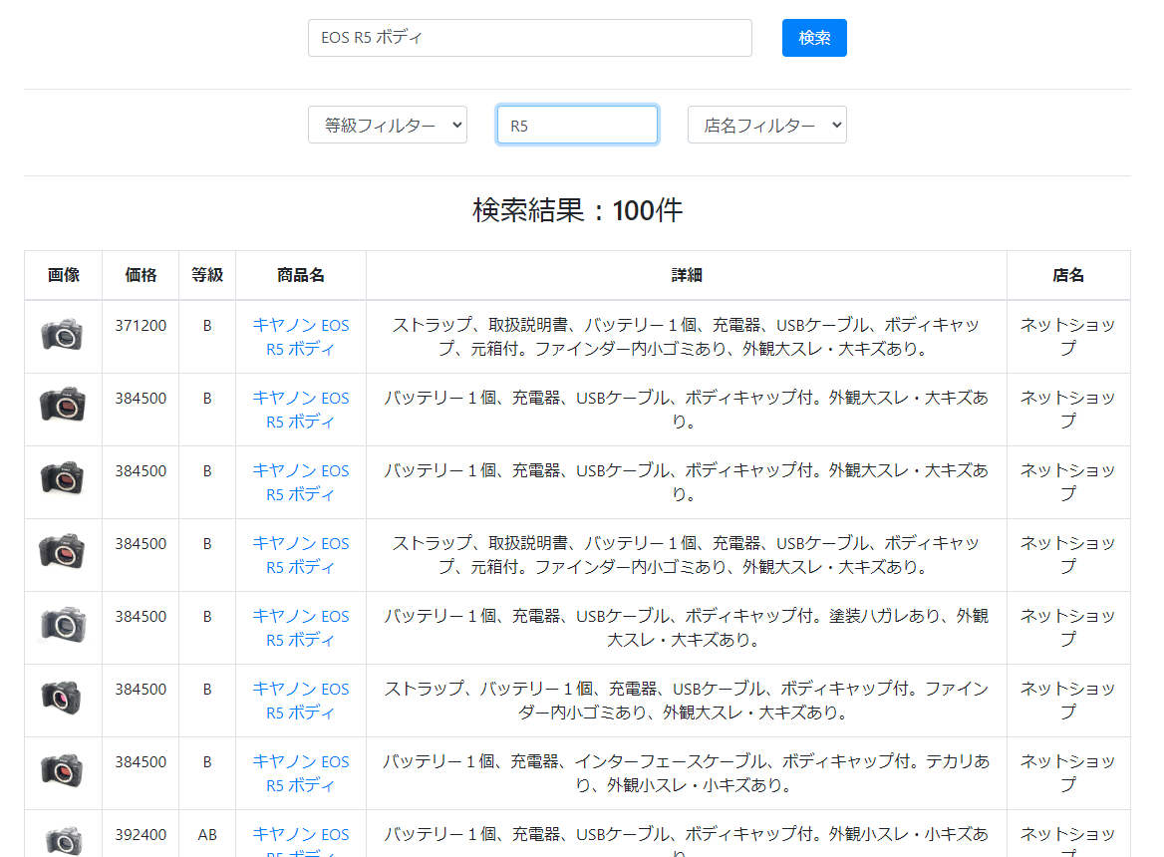Open the キヤノン EOS R5 ボディ link priced 392400
The image size is (1164, 857).
[x=301, y=841]
